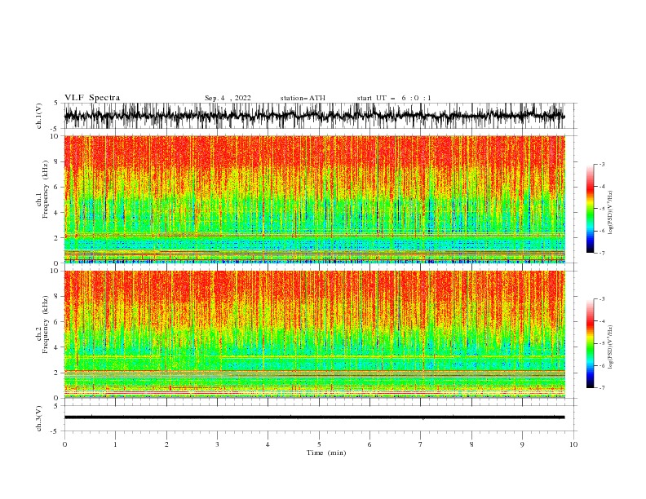Screen dimensions: 646x499
Task: Click the "-7" tick on lower colorbar
Action: point(601,388)
